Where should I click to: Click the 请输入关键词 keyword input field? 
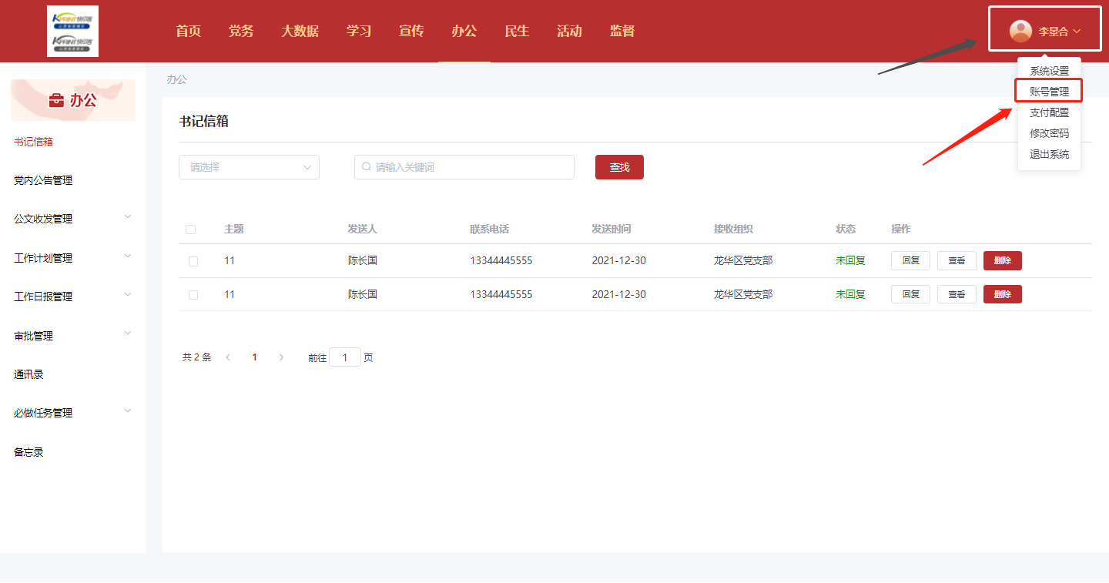[470, 167]
